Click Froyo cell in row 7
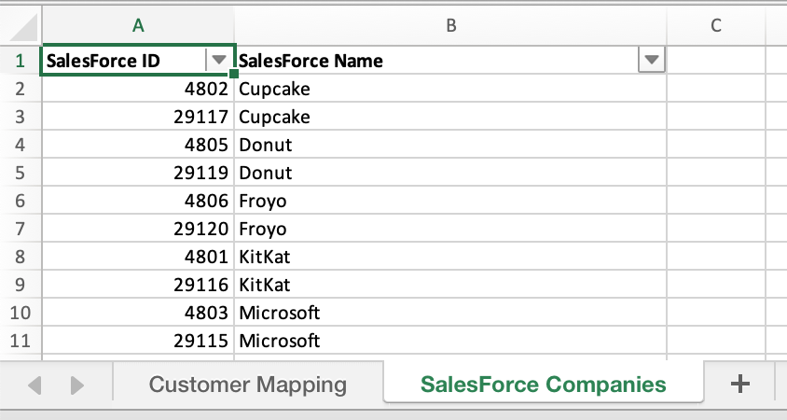The width and height of the screenshot is (787, 420). [x=450, y=229]
